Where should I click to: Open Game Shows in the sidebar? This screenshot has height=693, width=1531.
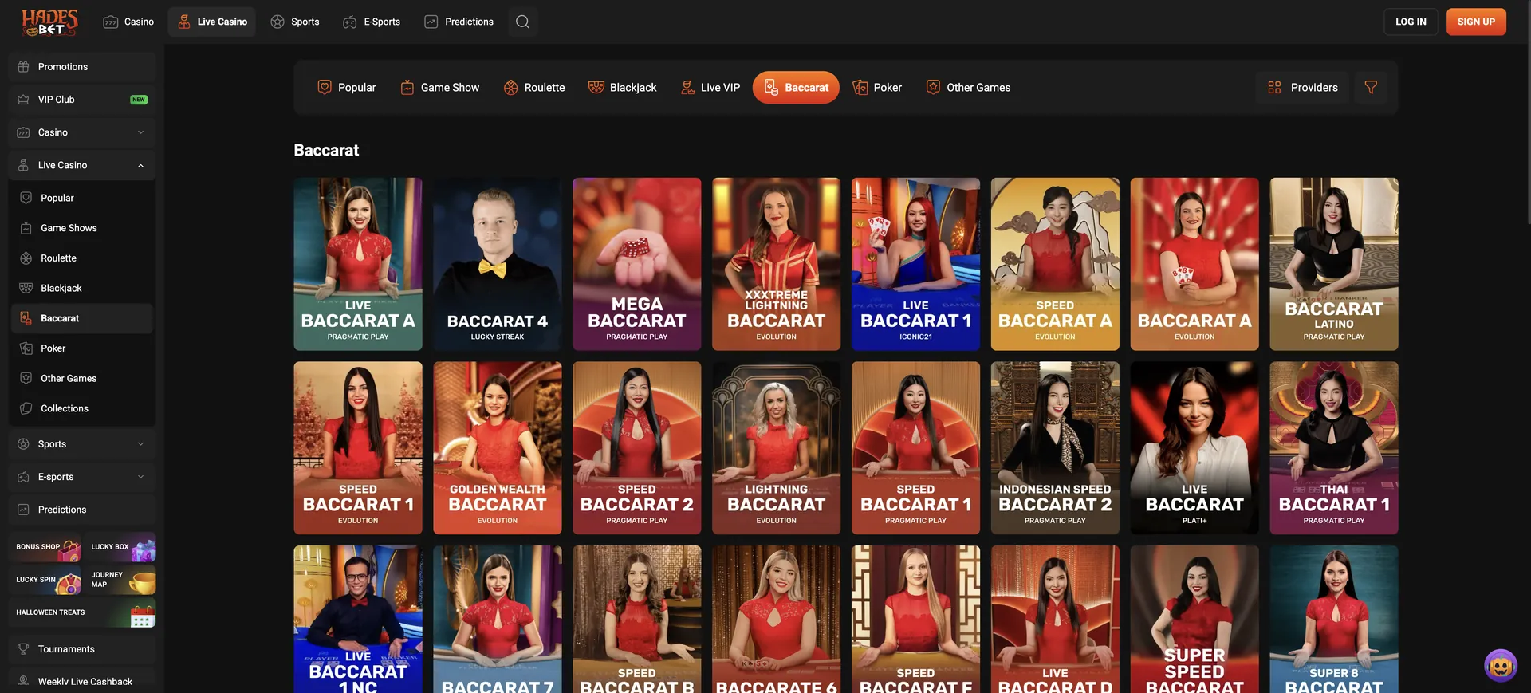click(x=82, y=228)
